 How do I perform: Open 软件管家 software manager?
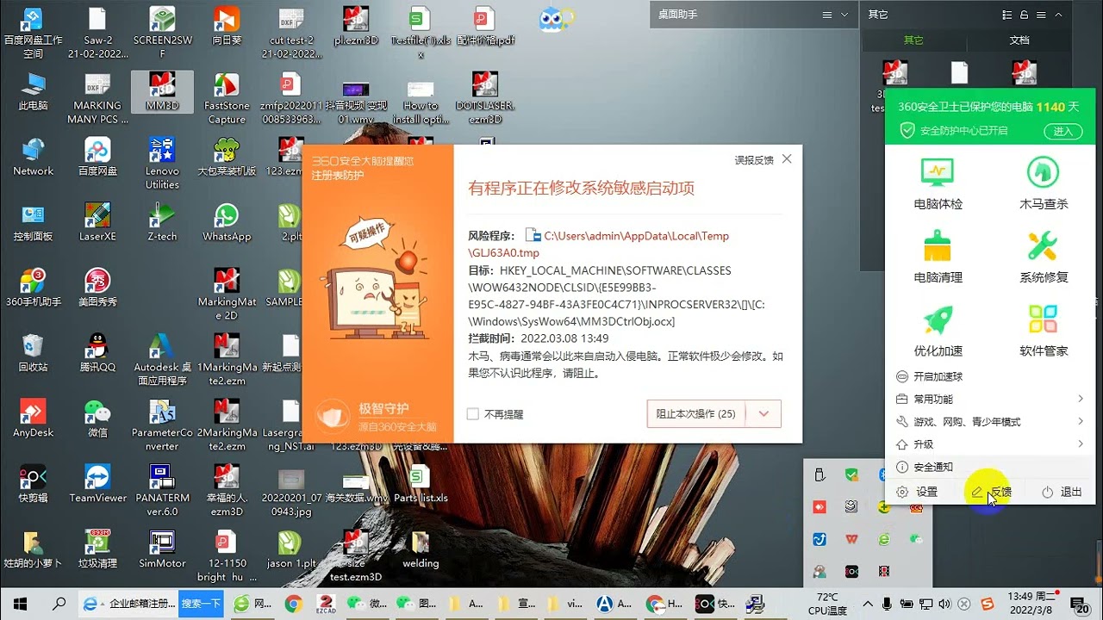click(x=1044, y=330)
